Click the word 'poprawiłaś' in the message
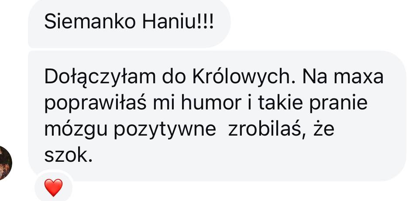Image resolution: width=416 pixels, height=201 pixels. pyautogui.click(x=95, y=104)
